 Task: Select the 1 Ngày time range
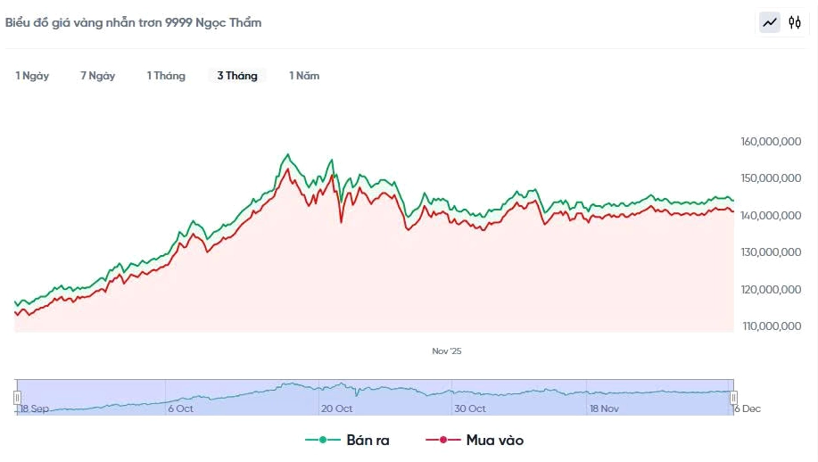click(x=32, y=76)
